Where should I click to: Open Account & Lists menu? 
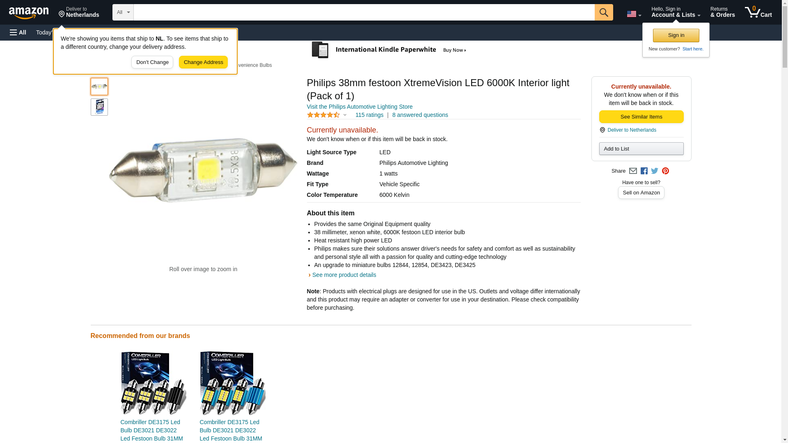pyautogui.click(x=676, y=12)
